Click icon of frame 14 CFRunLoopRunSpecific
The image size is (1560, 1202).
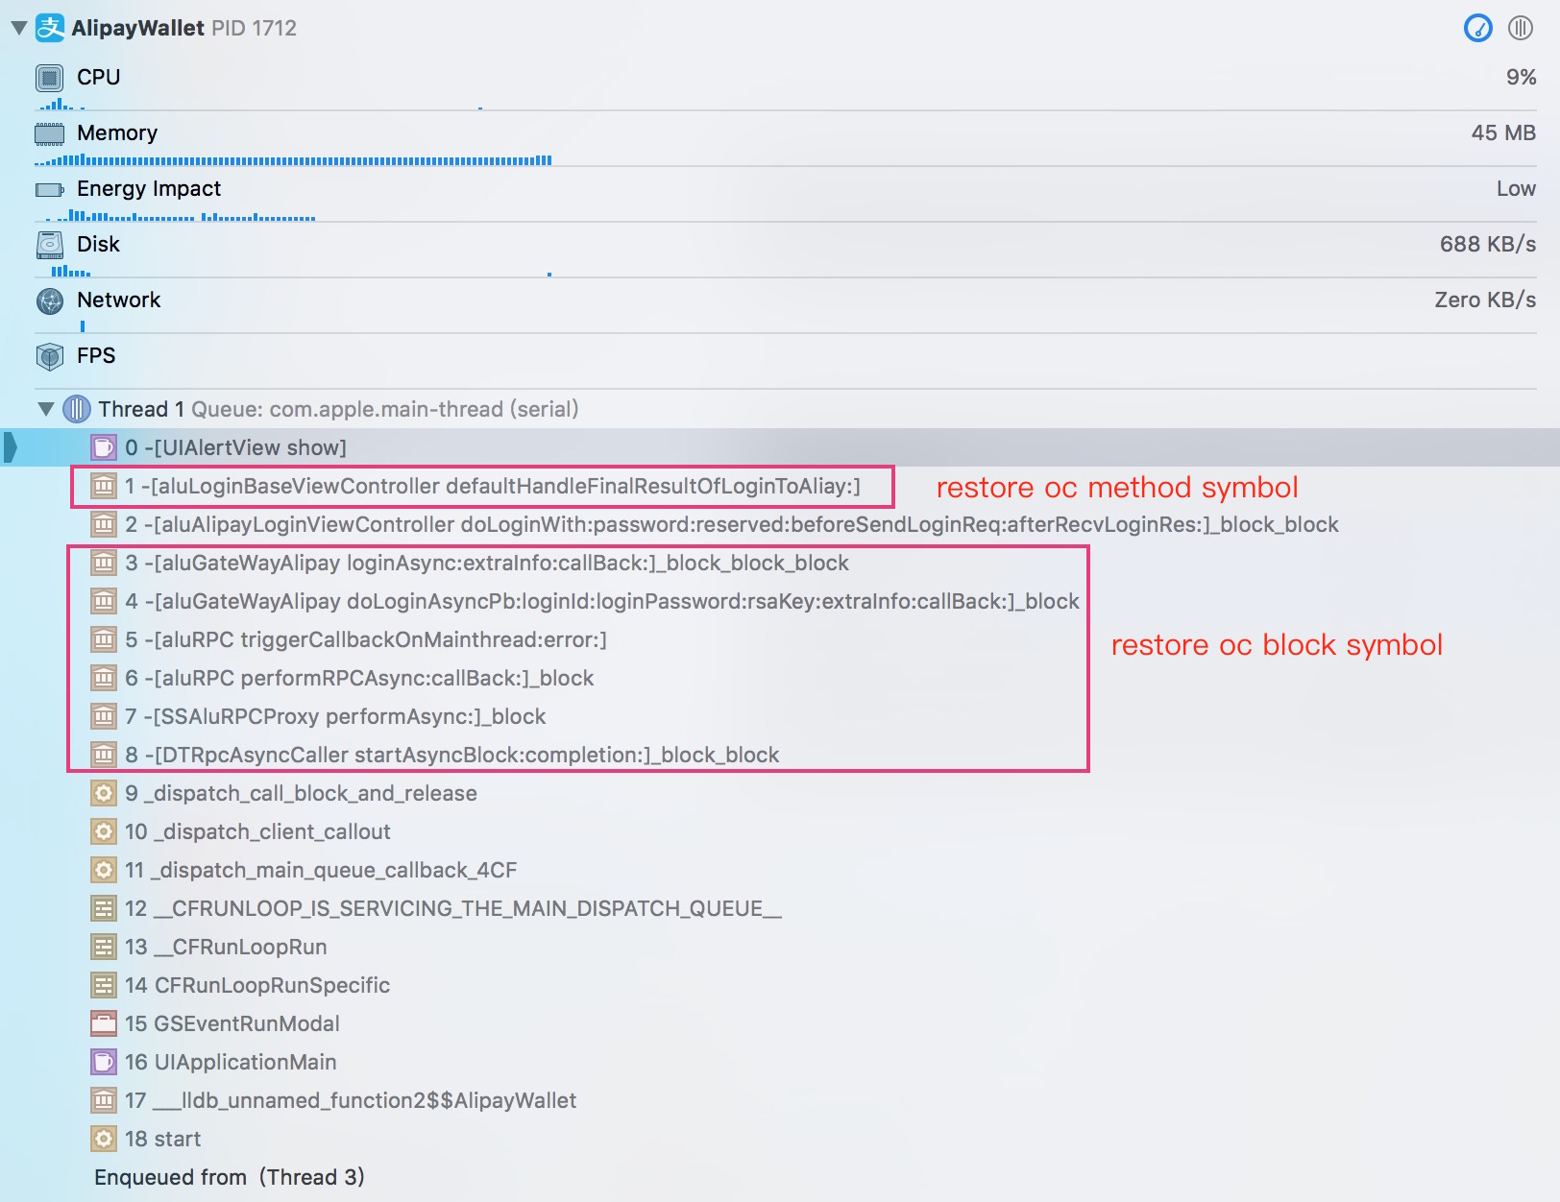104,985
